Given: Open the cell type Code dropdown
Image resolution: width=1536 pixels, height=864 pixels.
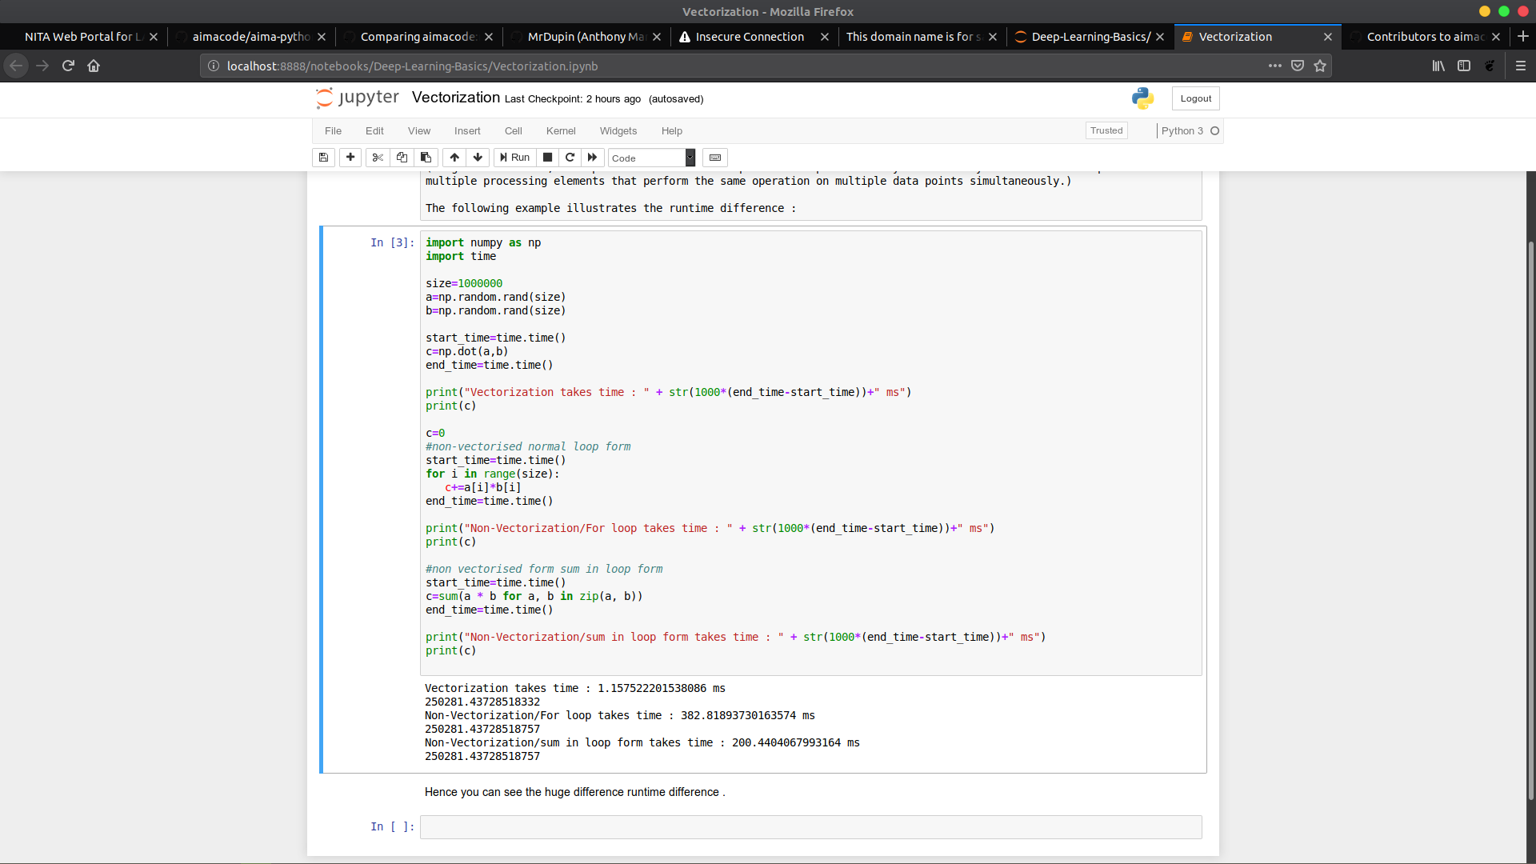Looking at the screenshot, I should coord(652,158).
